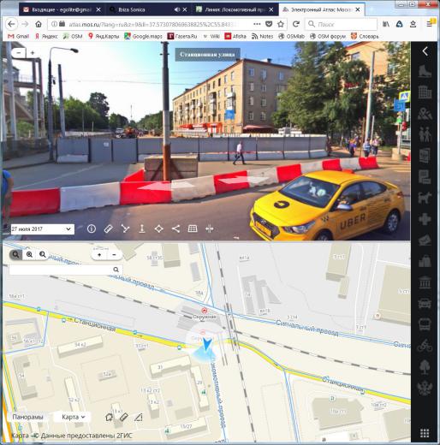Open the ice skating layer in sidebar

point(425,71)
